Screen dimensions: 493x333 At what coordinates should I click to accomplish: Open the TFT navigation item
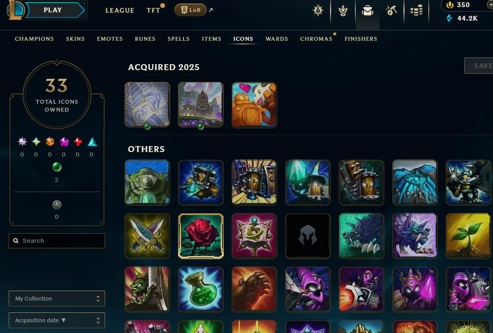click(153, 11)
